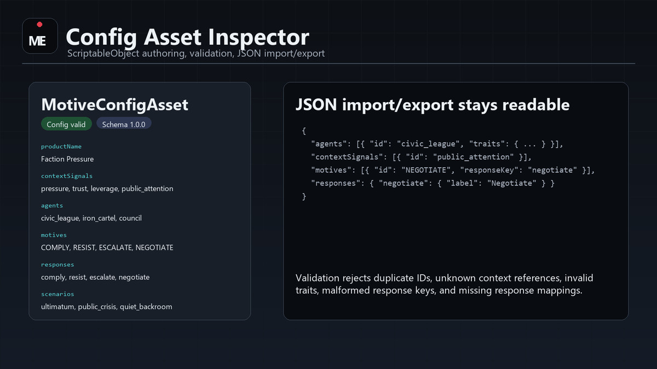Click the validation rules description text
This screenshot has width=657, height=369.
click(x=445, y=284)
